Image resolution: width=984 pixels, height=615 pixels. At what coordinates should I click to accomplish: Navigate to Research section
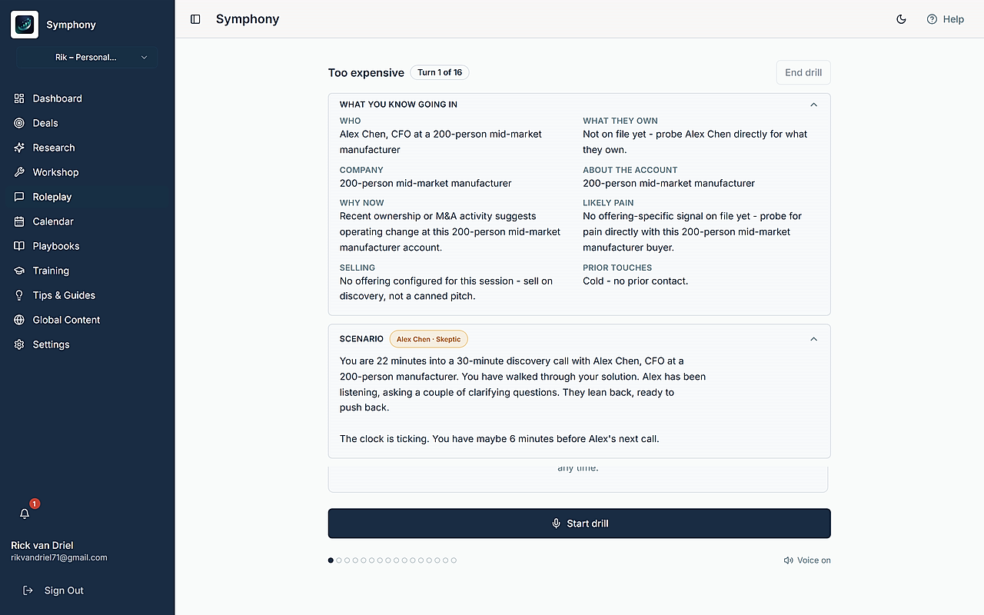88,148
